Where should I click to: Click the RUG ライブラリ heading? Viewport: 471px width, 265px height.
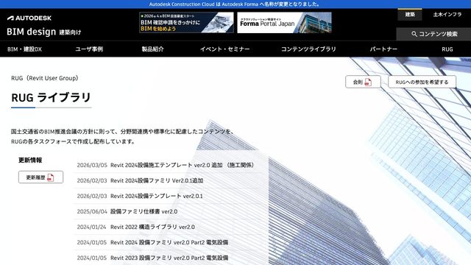click(51, 97)
